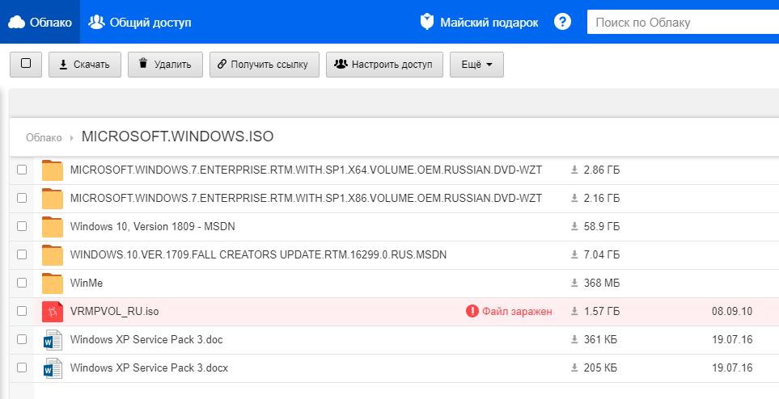Check the Windows 7 X64 folder checkbox

(22, 170)
